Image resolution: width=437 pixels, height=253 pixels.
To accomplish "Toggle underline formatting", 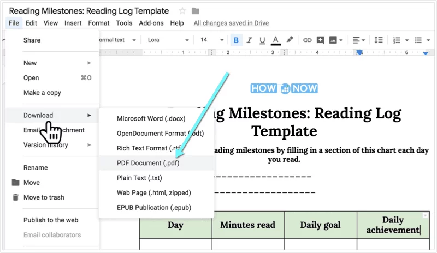I will click(x=262, y=40).
